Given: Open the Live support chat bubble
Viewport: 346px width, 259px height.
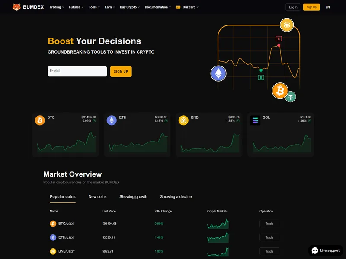Looking at the screenshot, I should pyautogui.click(x=325, y=250).
